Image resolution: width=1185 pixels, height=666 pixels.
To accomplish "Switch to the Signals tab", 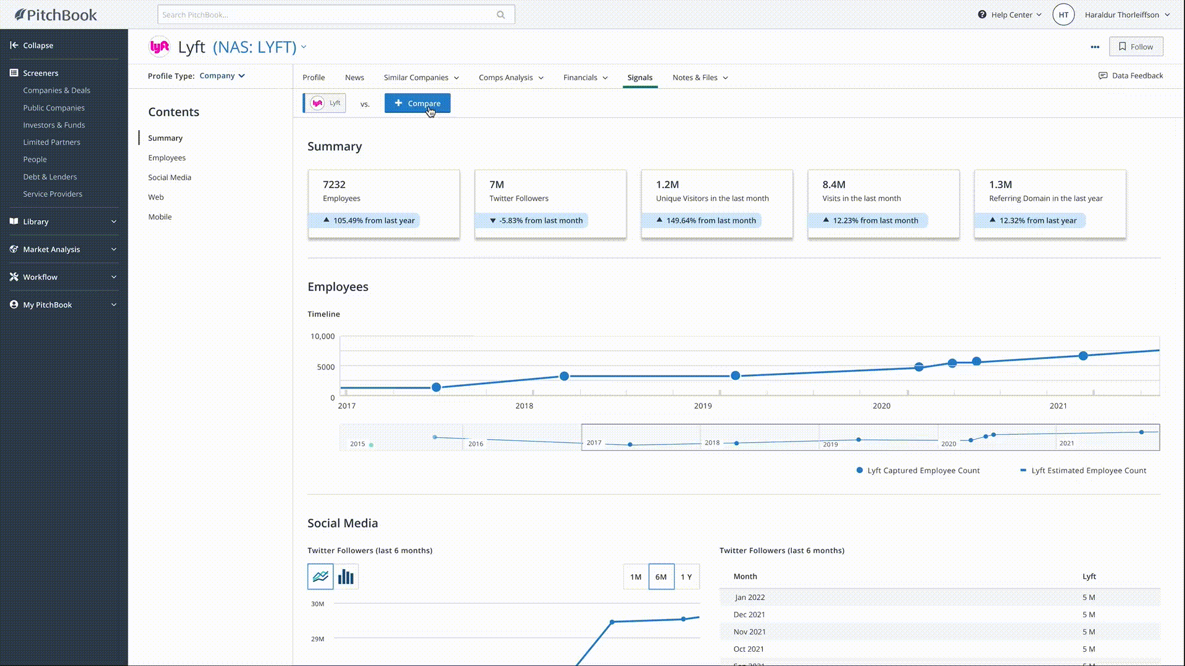I will pos(640,78).
